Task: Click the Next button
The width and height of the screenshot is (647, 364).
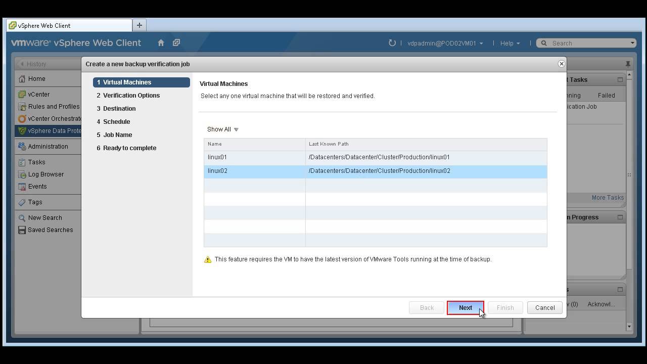Action: coord(466,307)
